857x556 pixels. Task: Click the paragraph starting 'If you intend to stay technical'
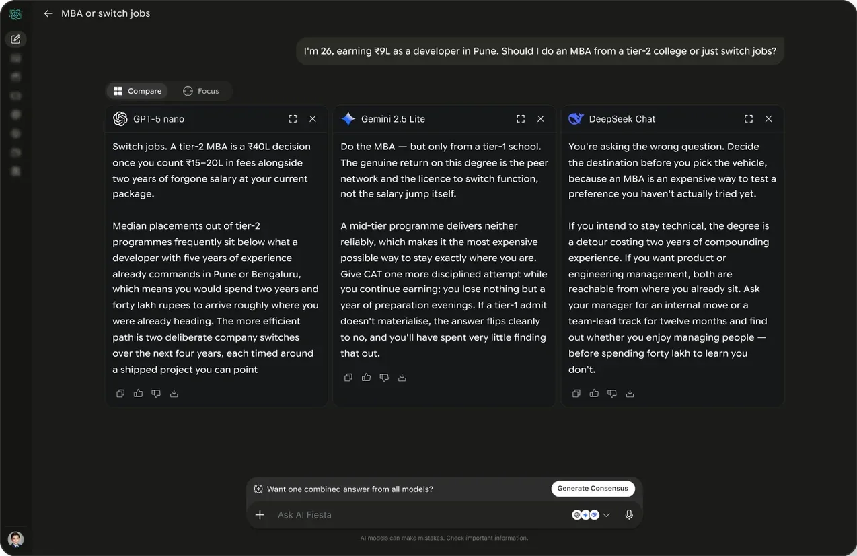tap(669, 298)
